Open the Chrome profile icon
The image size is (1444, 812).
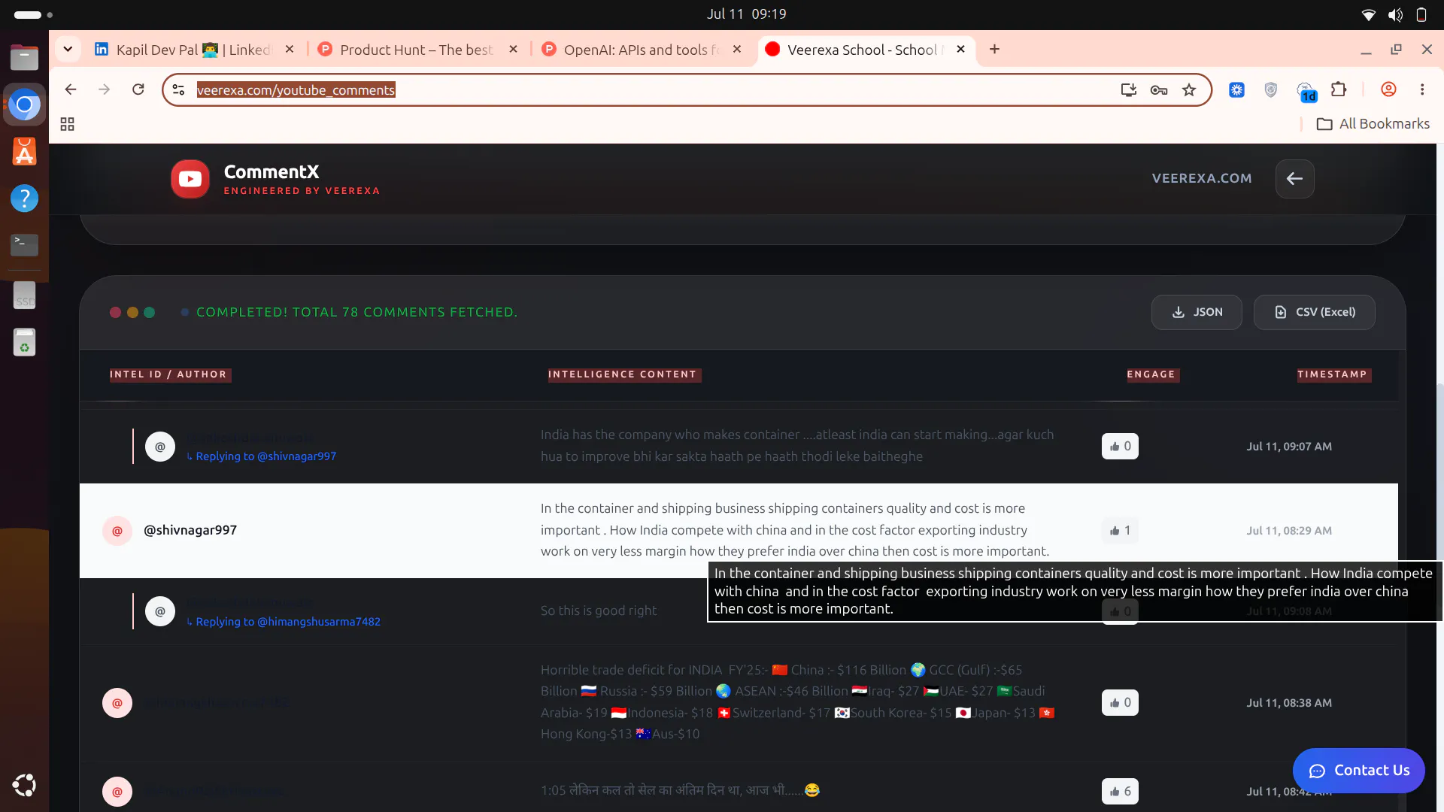click(1388, 89)
